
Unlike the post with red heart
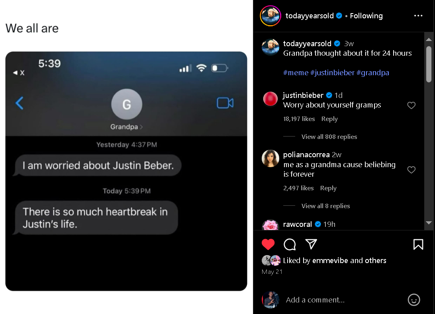point(268,244)
